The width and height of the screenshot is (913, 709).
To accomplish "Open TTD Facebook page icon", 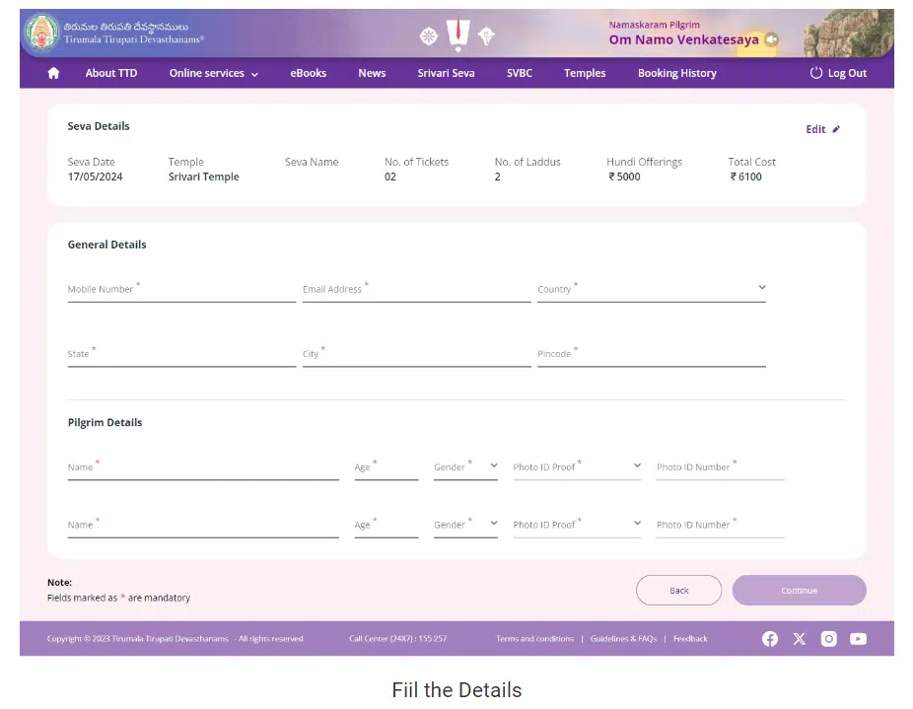I will pyautogui.click(x=770, y=639).
